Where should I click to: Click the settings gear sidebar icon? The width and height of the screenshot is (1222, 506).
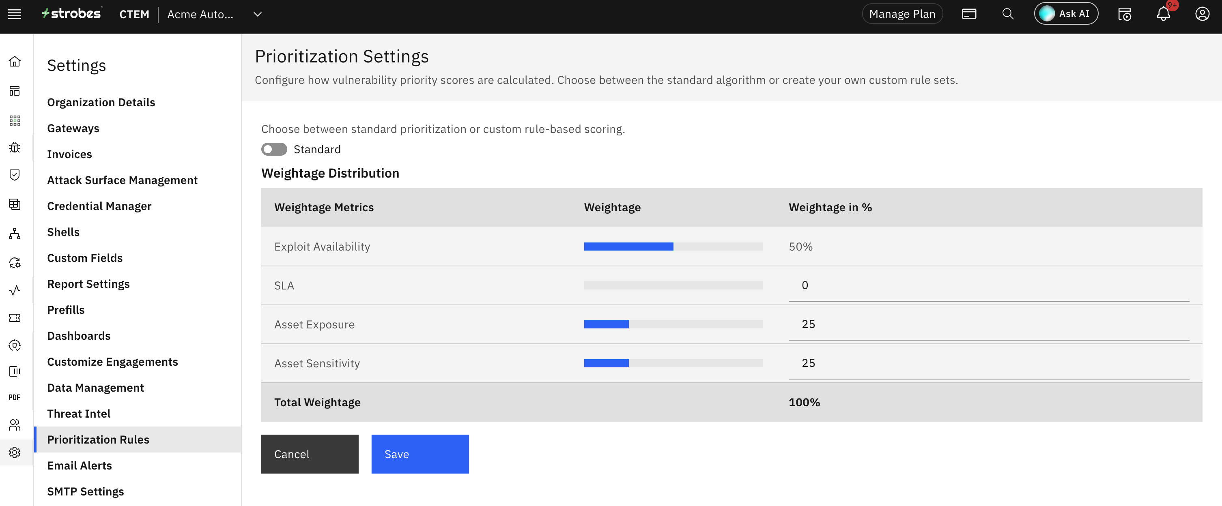point(15,452)
